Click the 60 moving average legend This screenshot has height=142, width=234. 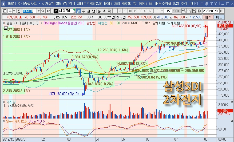tap(111, 23)
